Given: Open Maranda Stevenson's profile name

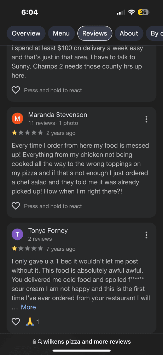Looking at the screenshot, I should [x=58, y=115].
